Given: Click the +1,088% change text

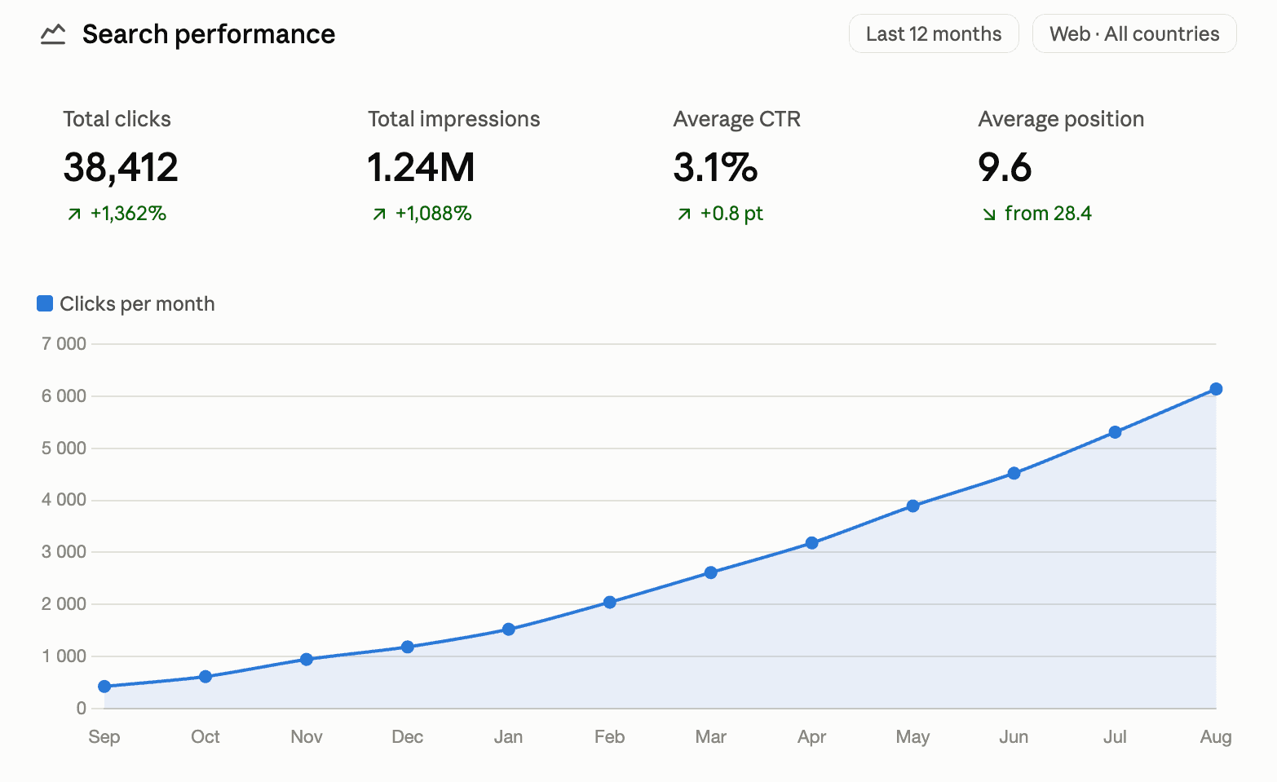Looking at the screenshot, I should 433,214.
